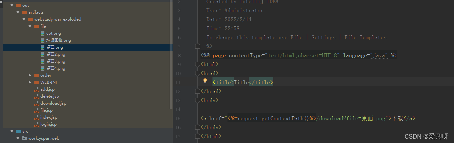Click the fold end marker at </head>

(197, 92)
